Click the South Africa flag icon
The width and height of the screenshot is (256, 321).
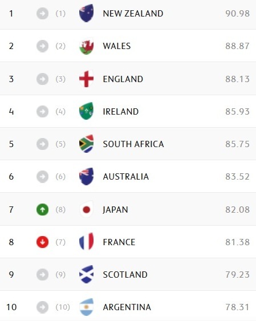[x=86, y=144]
